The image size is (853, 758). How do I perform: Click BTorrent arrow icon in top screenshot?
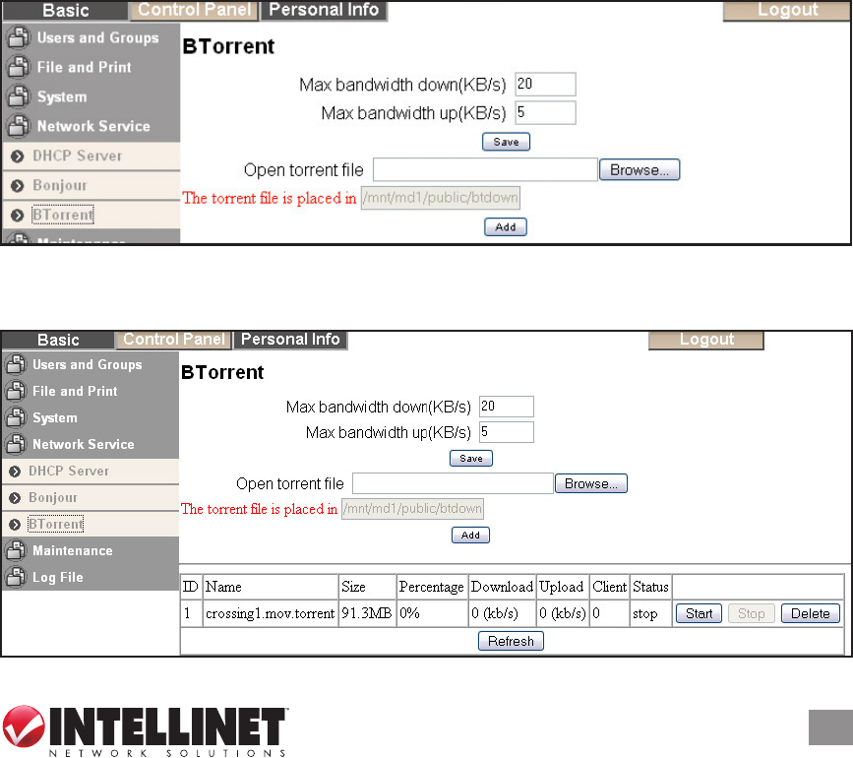[18, 215]
